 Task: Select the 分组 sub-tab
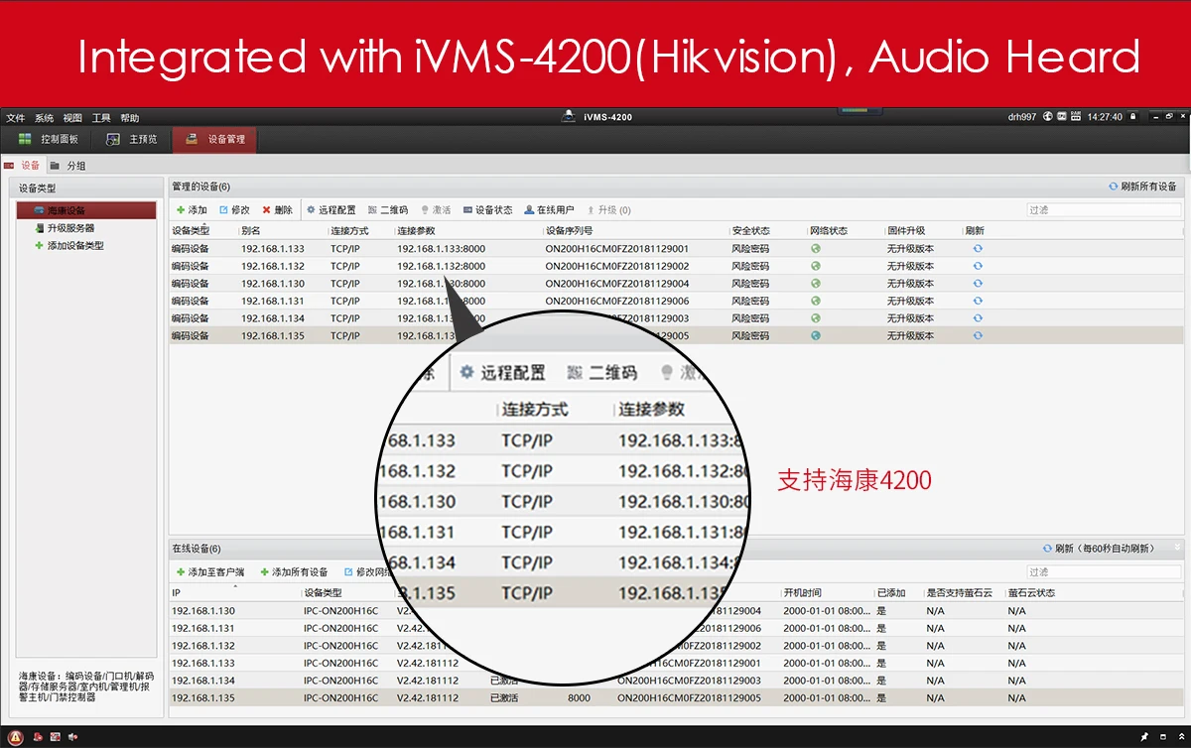tap(67, 166)
